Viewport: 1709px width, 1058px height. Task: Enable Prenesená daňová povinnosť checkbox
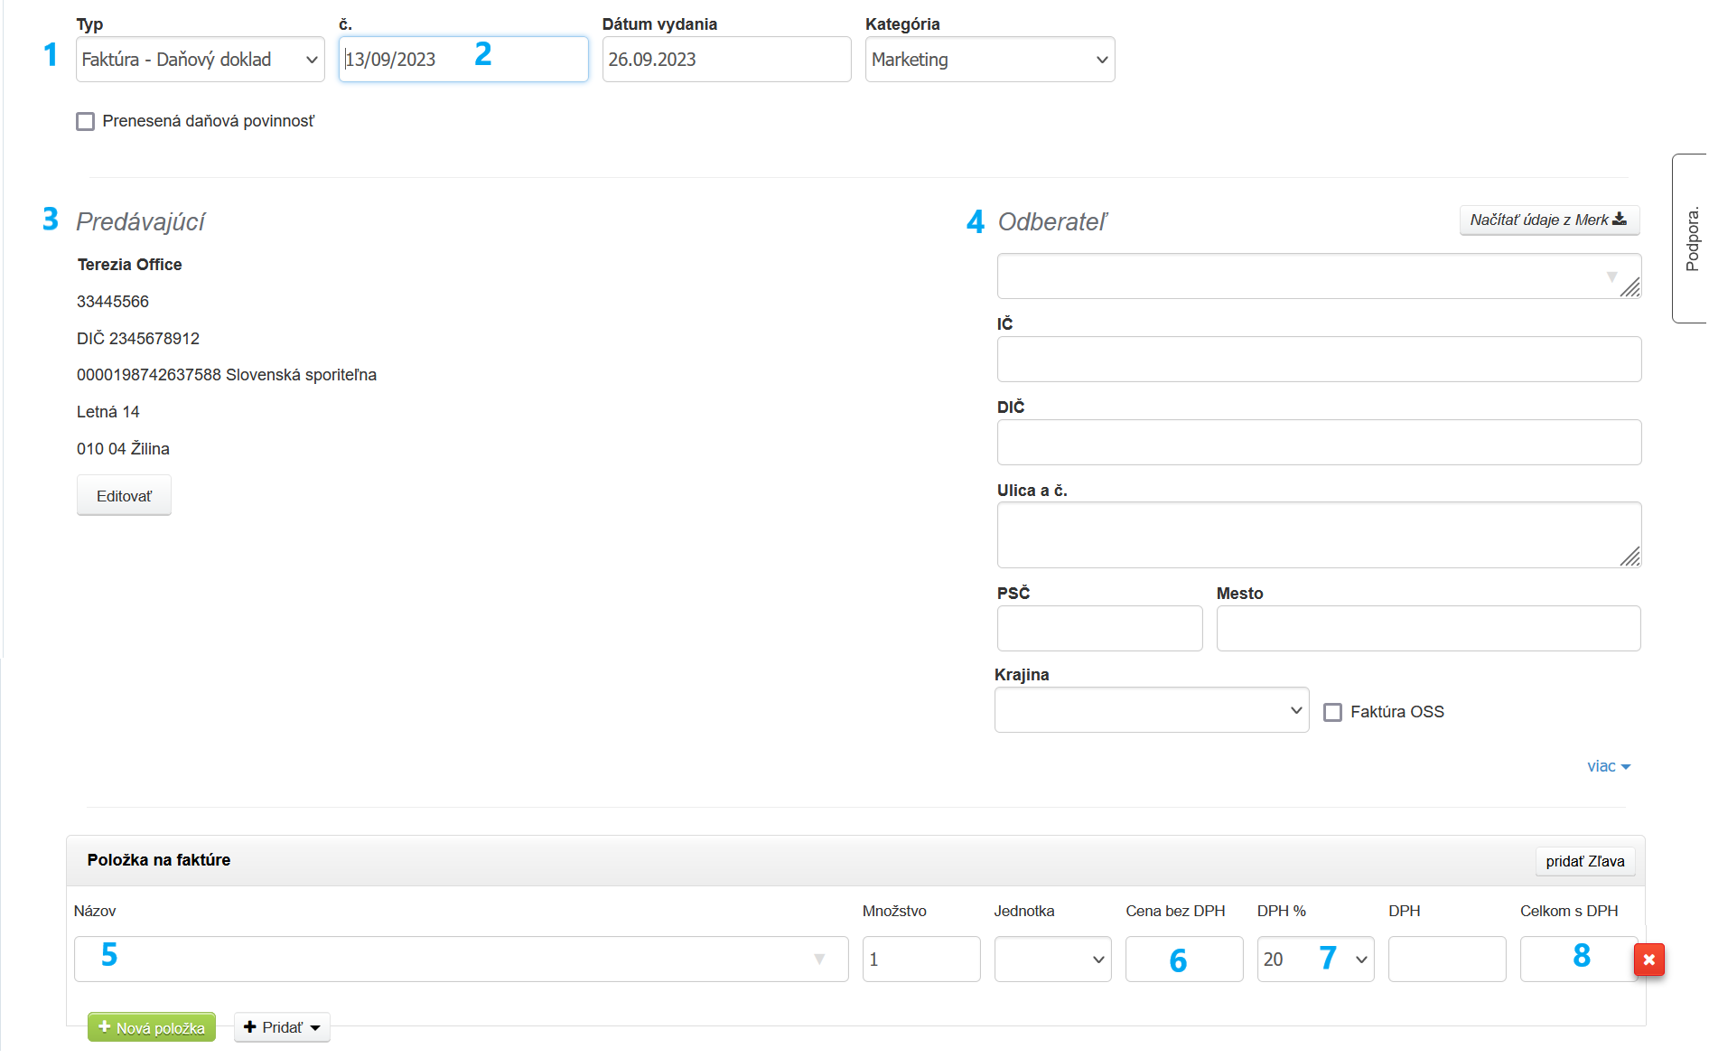(86, 121)
